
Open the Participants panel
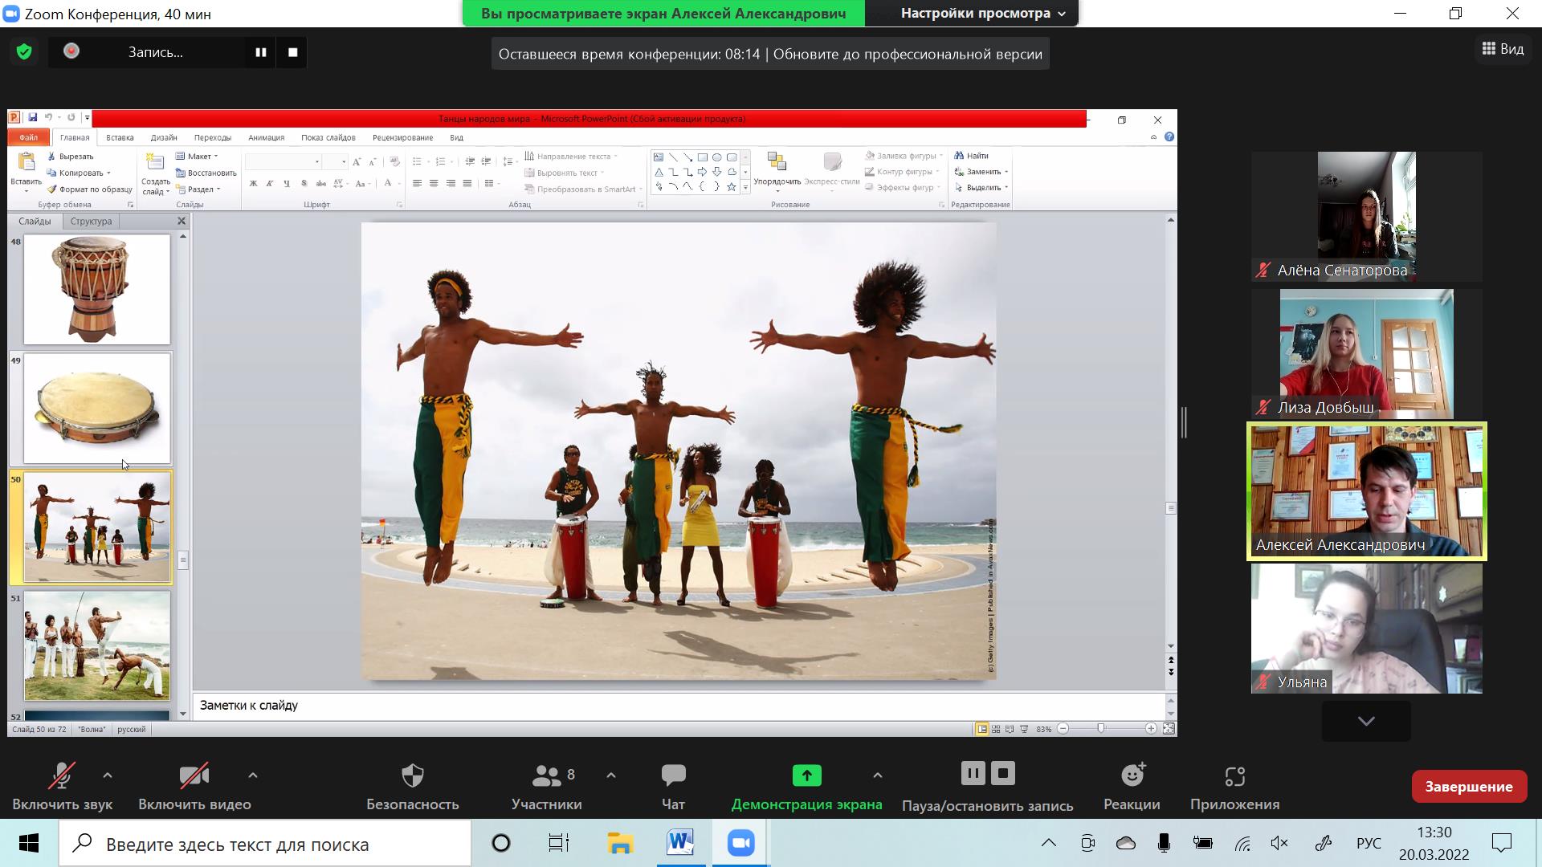tap(547, 775)
